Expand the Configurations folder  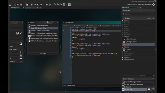(x=123, y=60)
